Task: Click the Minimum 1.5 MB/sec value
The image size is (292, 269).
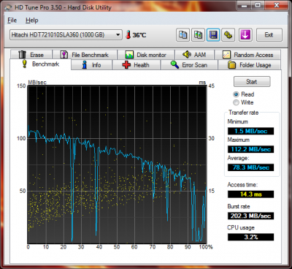Action: (x=250, y=131)
